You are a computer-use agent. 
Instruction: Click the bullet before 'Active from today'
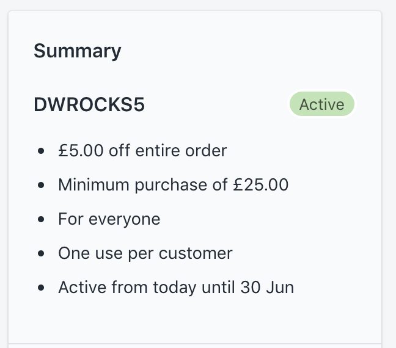41,288
